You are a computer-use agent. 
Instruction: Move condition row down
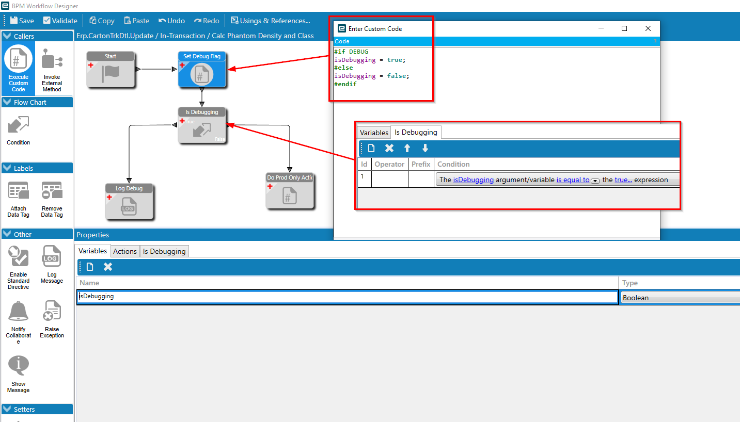425,148
